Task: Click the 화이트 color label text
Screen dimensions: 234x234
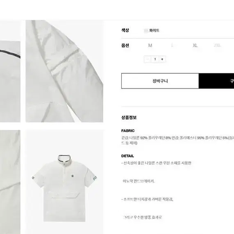Action: pos(154,31)
